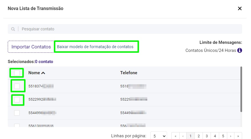Click the magnifier search icon

click(13, 29)
